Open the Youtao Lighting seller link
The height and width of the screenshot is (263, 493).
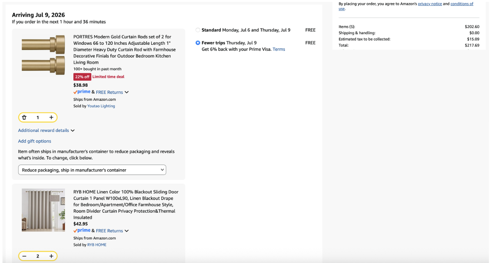pyautogui.click(x=101, y=106)
